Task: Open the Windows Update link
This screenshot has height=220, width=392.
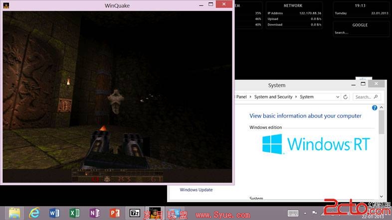Action: [x=196, y=190]
